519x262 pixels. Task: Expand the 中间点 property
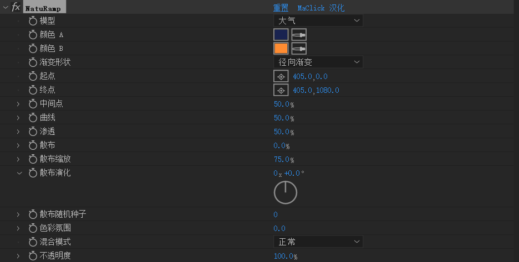coord(18,104)
